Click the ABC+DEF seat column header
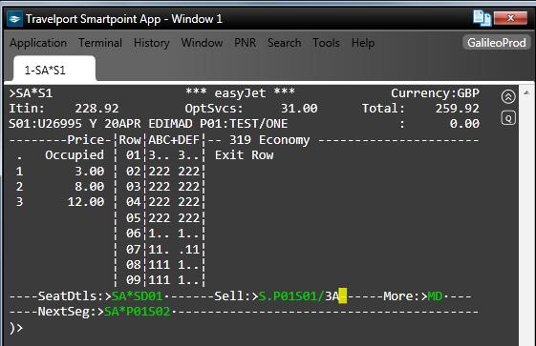Screen dimensions: 536x346 [x=174, y=140]
